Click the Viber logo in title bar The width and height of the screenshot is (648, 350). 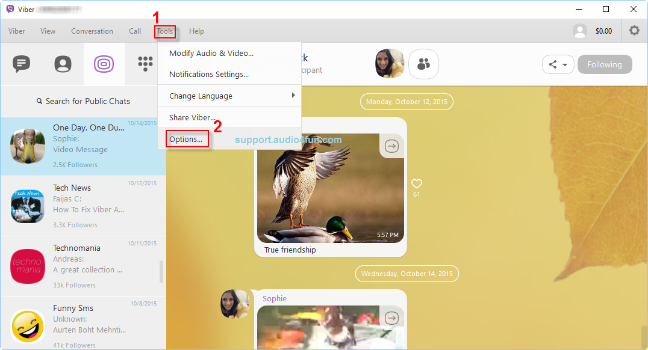coord(10,9)
